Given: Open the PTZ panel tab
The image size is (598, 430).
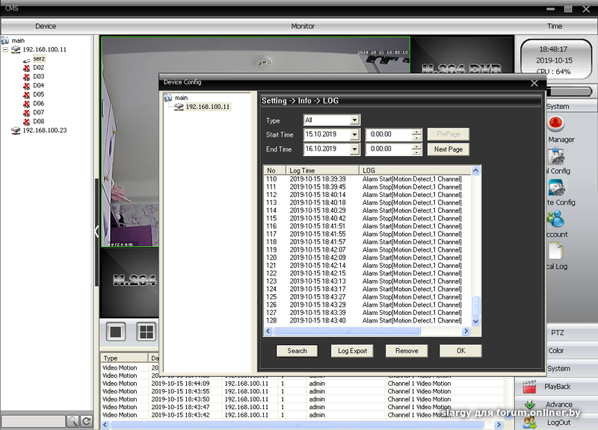Looking at the screenshot, I should 557,332.
